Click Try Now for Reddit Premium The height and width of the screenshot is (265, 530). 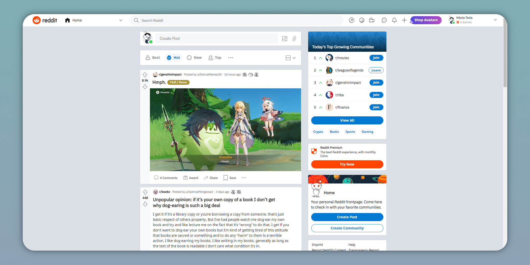pyautogui.click(x=347, y=164)
